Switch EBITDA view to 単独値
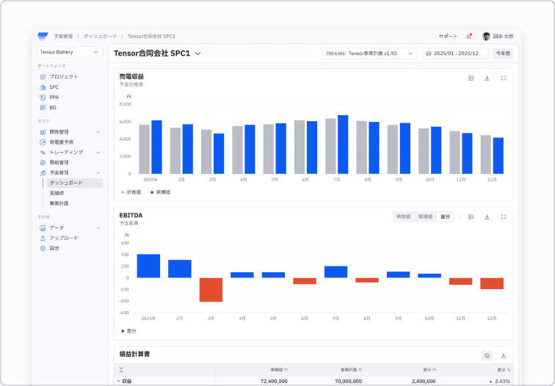Viewport: 555px width, 386px height. click(403, 216)
